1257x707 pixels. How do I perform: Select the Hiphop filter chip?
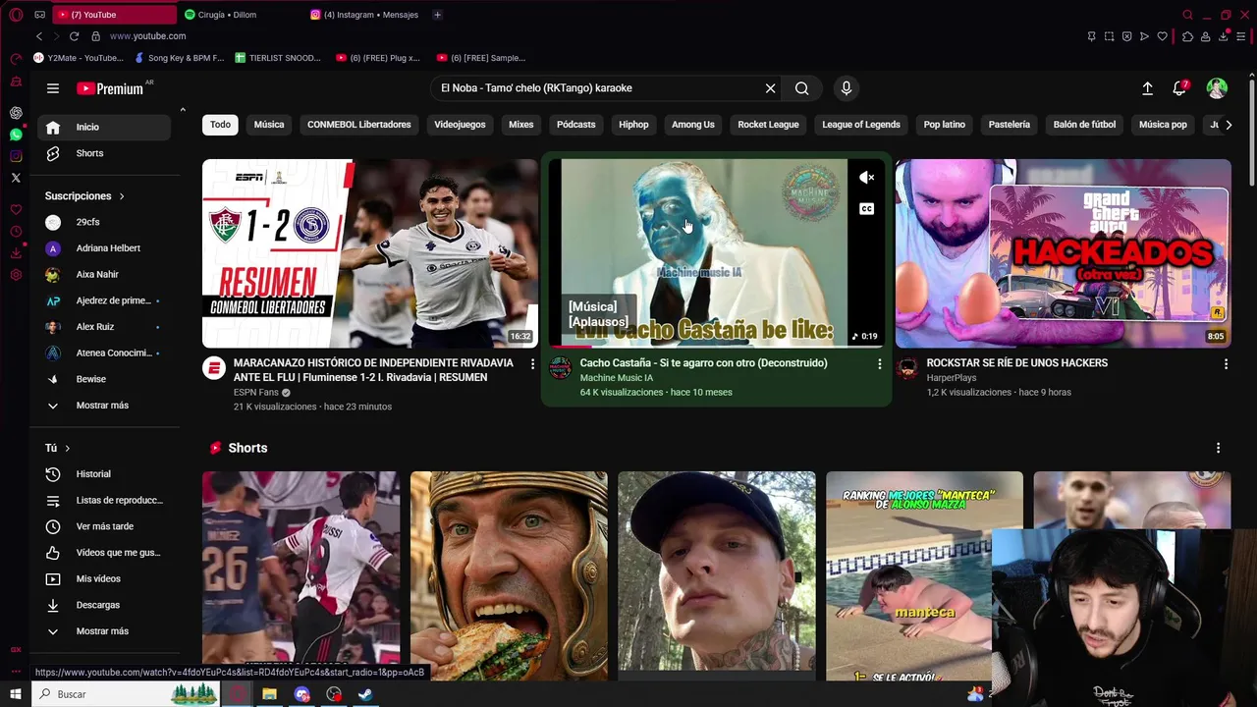pyautogui.click(x=633, y=125)
